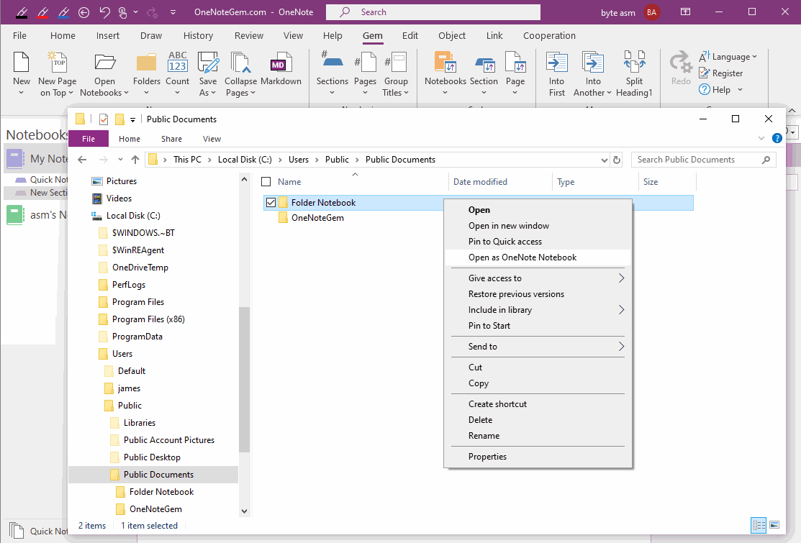801x543 pixels.
Task: Toggle the select-all checkbox beside Name
Action: point(266,182)
